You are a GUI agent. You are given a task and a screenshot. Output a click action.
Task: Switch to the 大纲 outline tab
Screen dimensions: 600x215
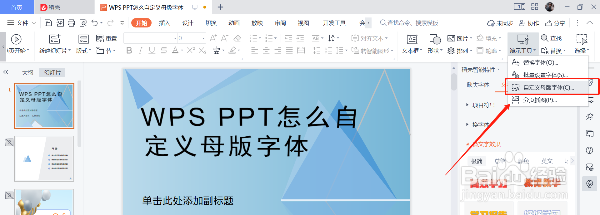(27, 72)
